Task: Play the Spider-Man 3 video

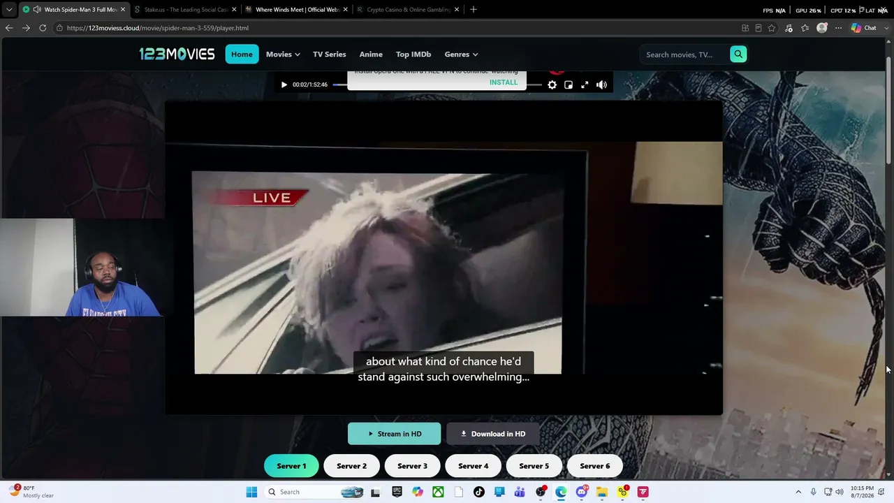Action: [284, 85]
